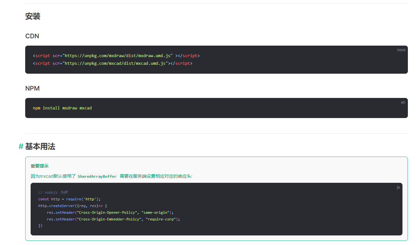This screenshot has height=245, width=420.
Task: Click the 重要提示 tip title
Action: coord(40,166)
